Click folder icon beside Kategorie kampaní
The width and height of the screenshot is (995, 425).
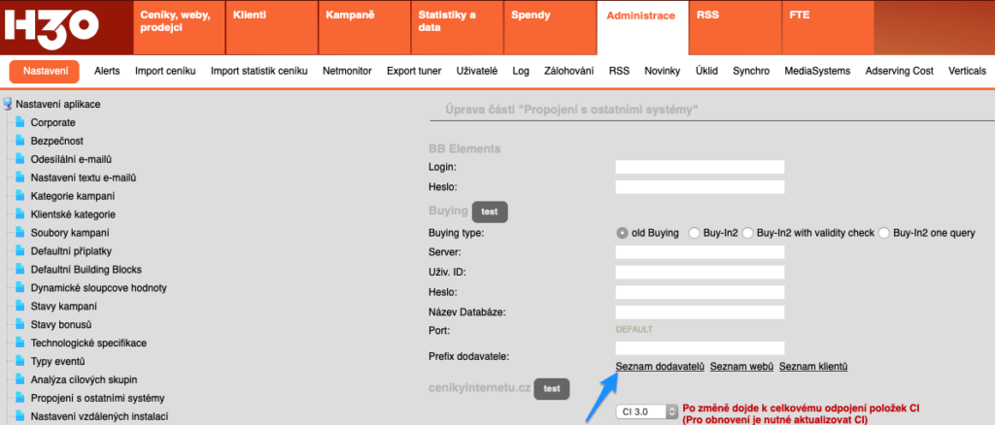point(19,196)
